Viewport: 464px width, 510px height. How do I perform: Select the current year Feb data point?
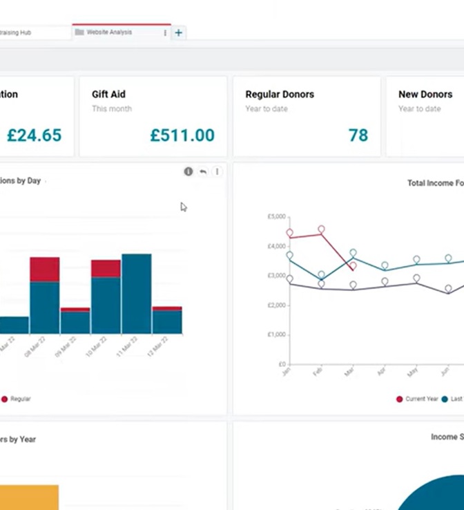(321, 230)
